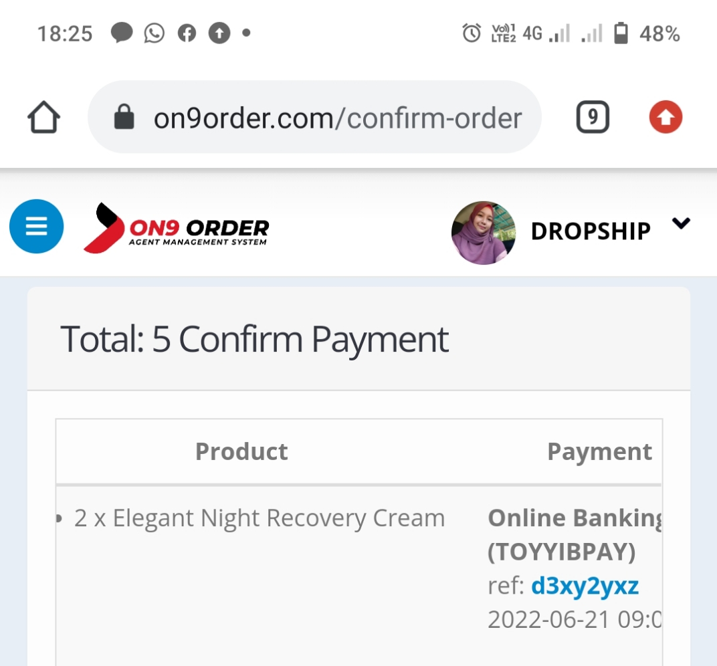Screen dimensions: 717x666
Task: Tap the browser home icon
Action: (x=43, y=117)
